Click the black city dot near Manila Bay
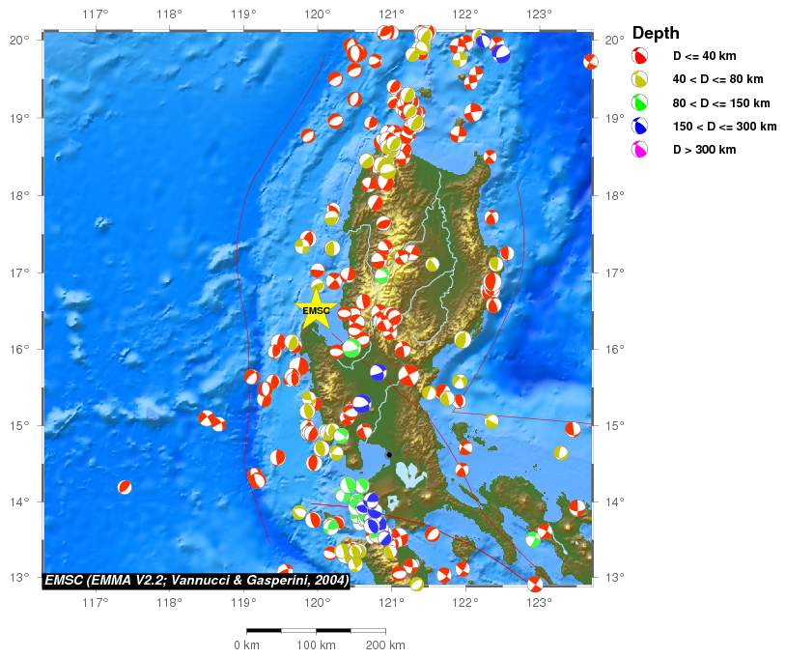Viewport: 786px width, 659px height. [x=389, y=454]
